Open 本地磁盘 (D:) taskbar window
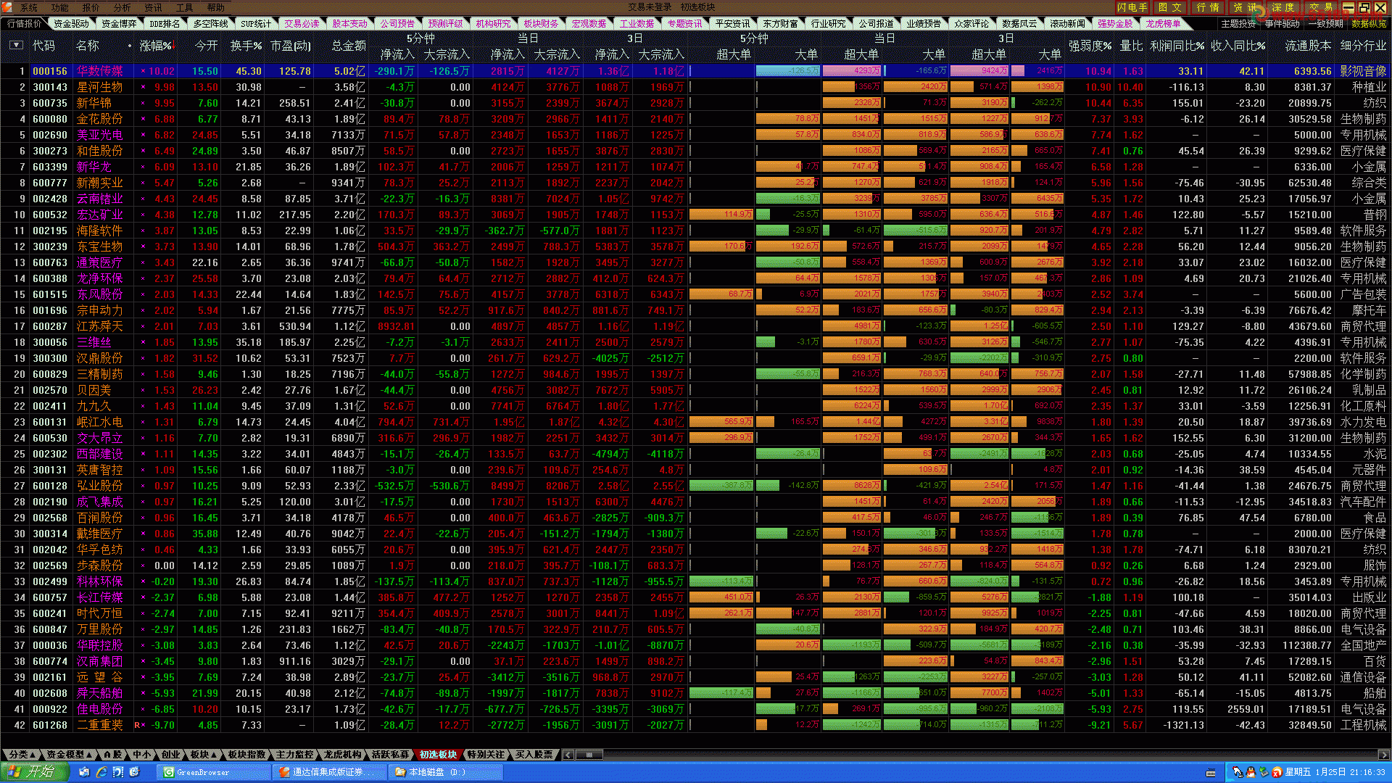The width and height of the screenshot is (1392, 783). pos(447,772)
